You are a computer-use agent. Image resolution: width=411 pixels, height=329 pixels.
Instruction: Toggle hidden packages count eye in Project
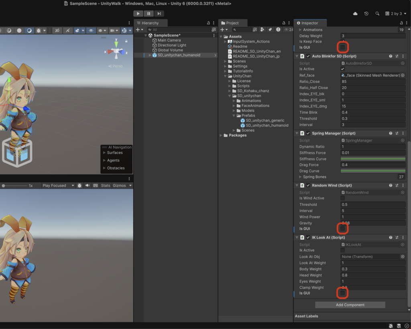289,30
